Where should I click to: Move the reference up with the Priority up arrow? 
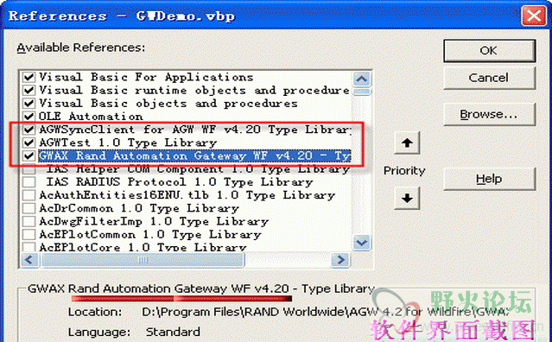[x=408, y=142]
